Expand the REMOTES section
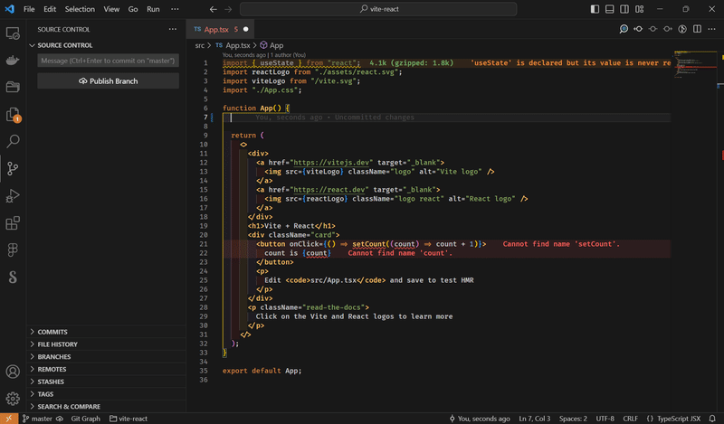 coord(106,369)
